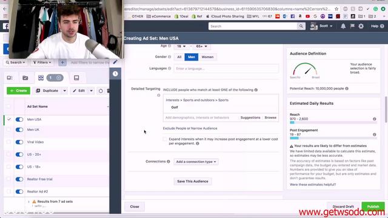The width and height of the screenshot is (388, 218).
Task: Open the Notifications bell icon
Action: 343,26
